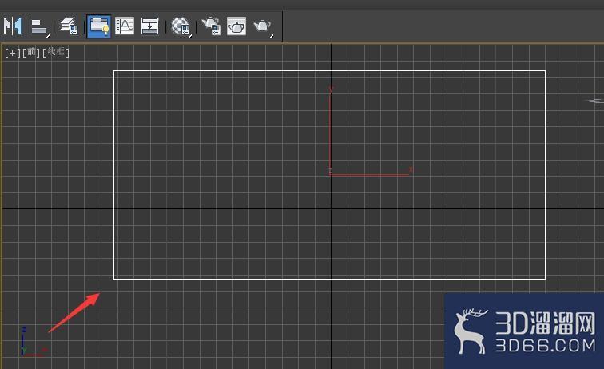Toggle the highlighted Scene Explorer button
This screenshot has width=604, height=369.
click(99, 26)
